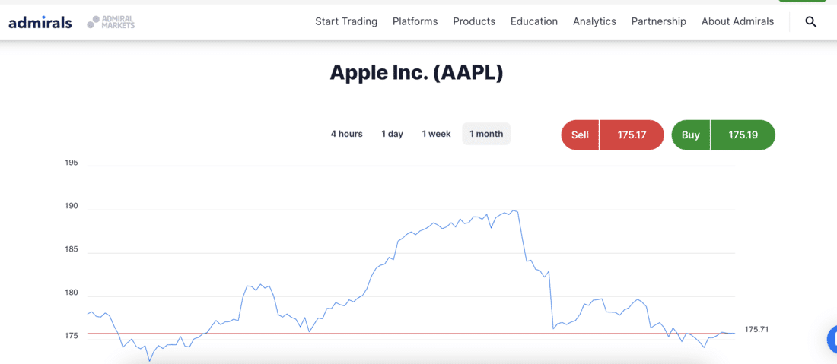Click the chart peak near 190

tap(513, 210)
